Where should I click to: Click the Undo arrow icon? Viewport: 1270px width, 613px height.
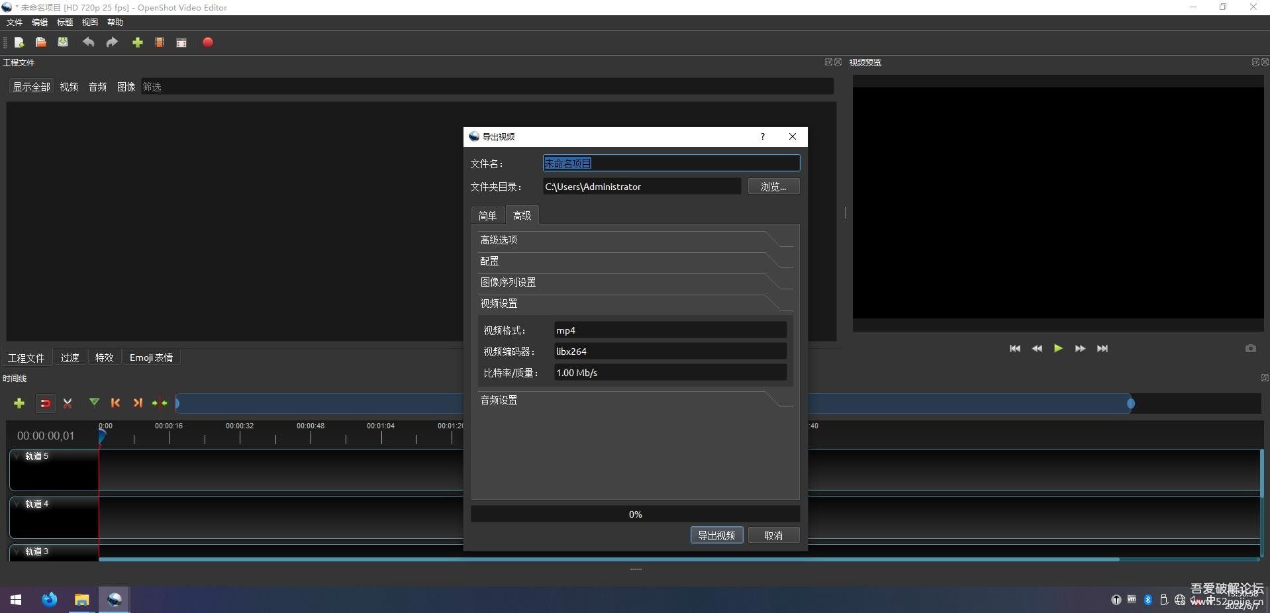88,42
